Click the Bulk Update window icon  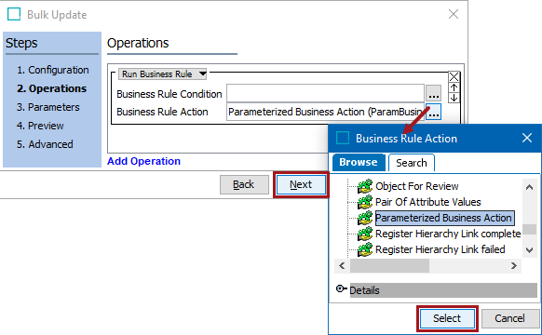click(x=14, y=15)
